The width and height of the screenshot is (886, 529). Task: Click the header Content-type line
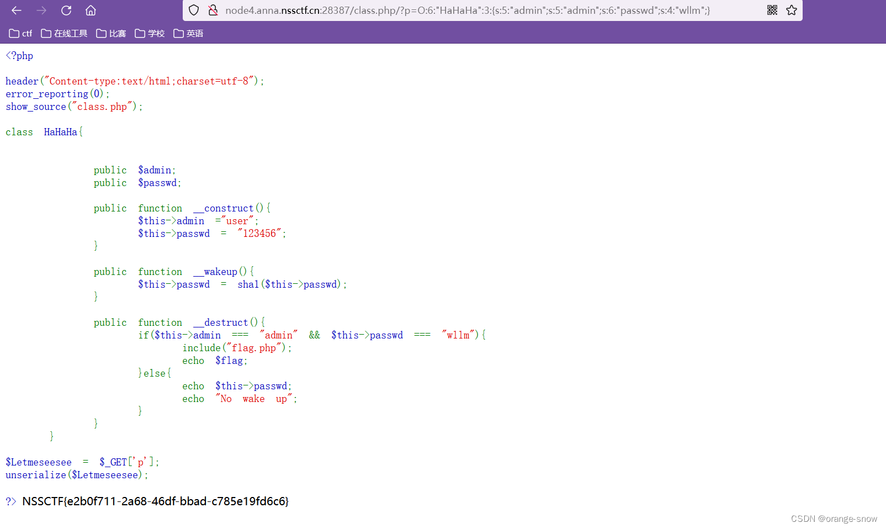click(135, 81)
